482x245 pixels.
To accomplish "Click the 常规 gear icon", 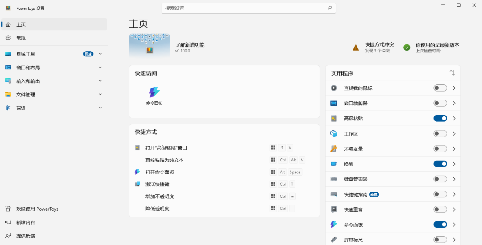I will tap(8, 38).
